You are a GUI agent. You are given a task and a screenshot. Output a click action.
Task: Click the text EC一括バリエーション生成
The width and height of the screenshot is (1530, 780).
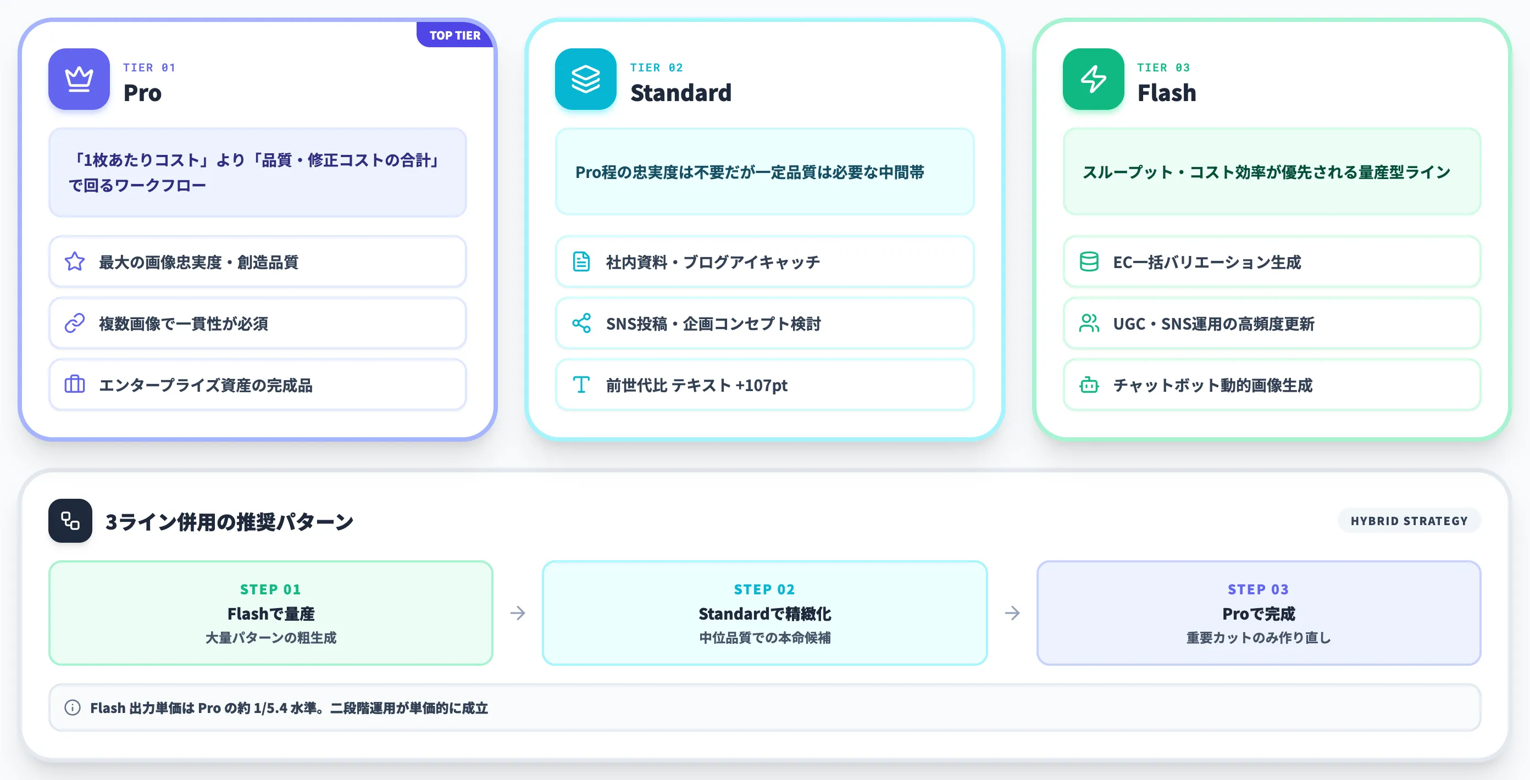1207,263
